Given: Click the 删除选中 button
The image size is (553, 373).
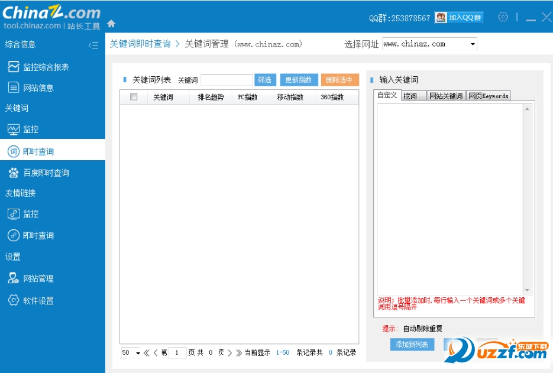Looking at the screenshot, I should pos(339,80).
